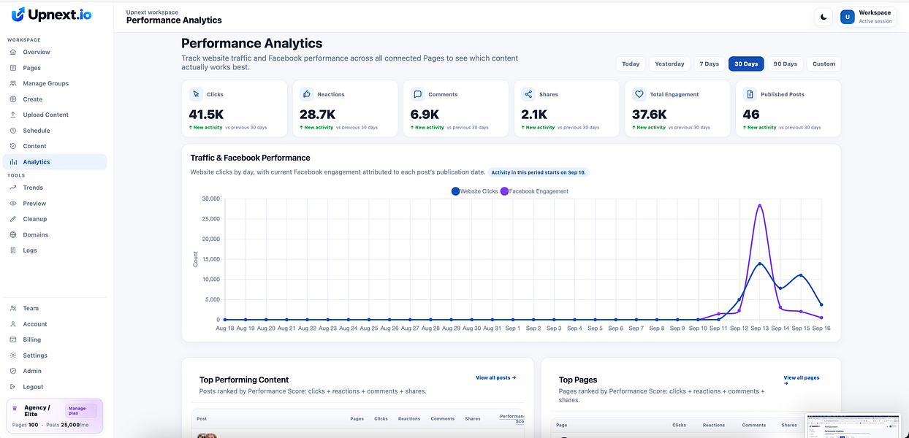Viewport: 909px width, 438px height.
Task: Click the Shares stat card icon
Action: [x=528, y=94]
